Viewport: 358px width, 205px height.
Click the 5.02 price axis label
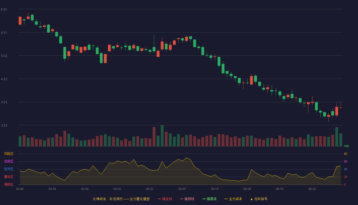[x=4, y=56]
